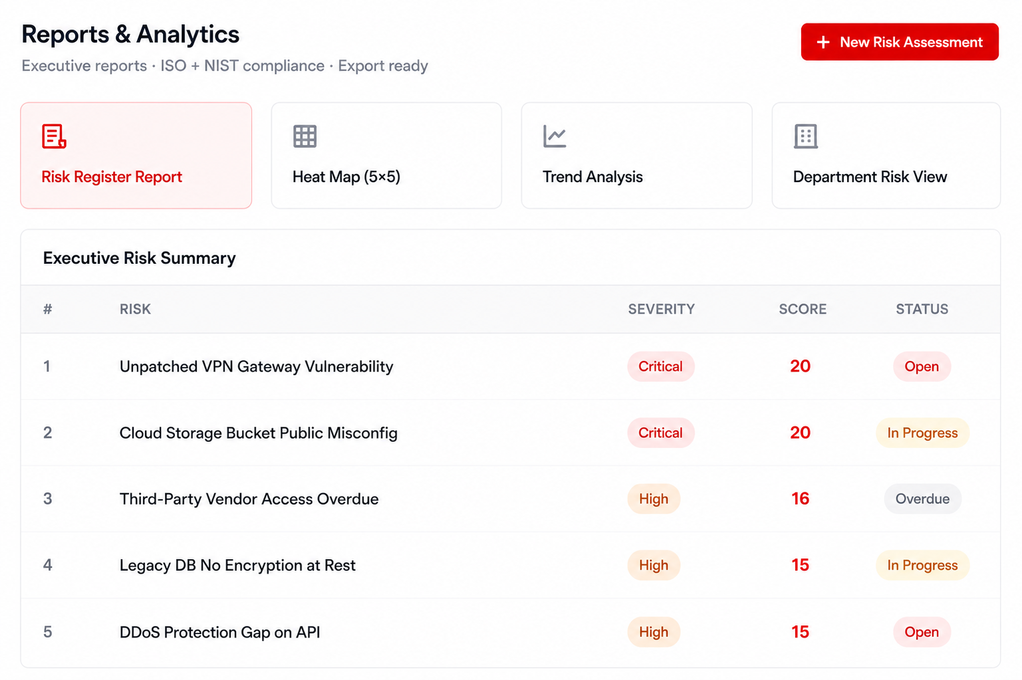Click score 20 for Unpatched VPN Gateway

tap(801, 366)
